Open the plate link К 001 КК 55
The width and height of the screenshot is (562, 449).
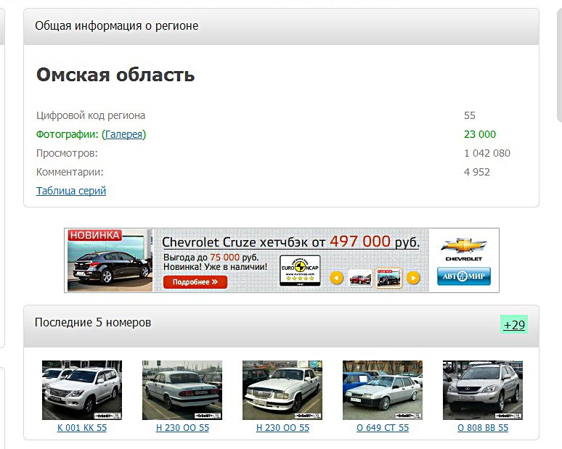(x=82, y=428)
